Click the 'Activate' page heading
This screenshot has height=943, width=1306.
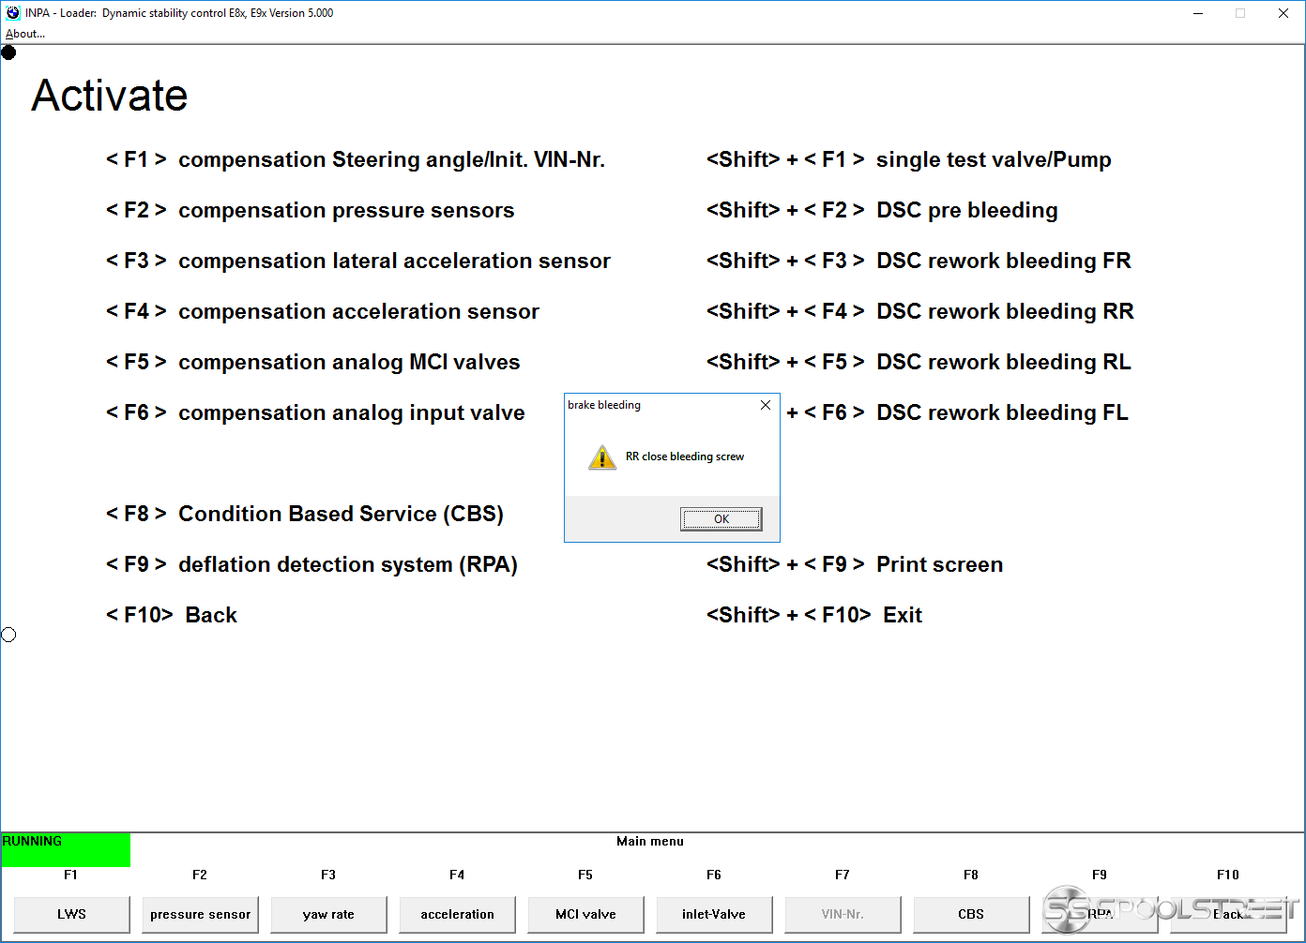(x=110, y=96)
